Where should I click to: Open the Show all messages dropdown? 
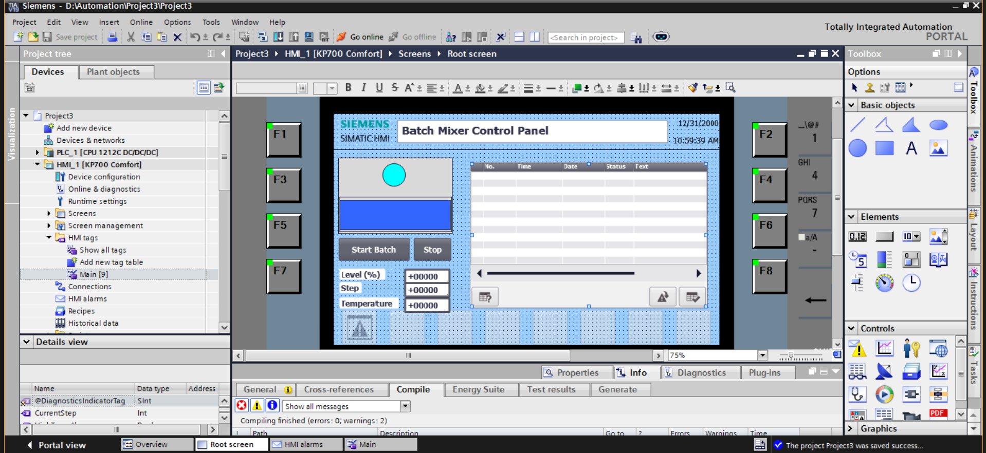[x=406, y=406]
